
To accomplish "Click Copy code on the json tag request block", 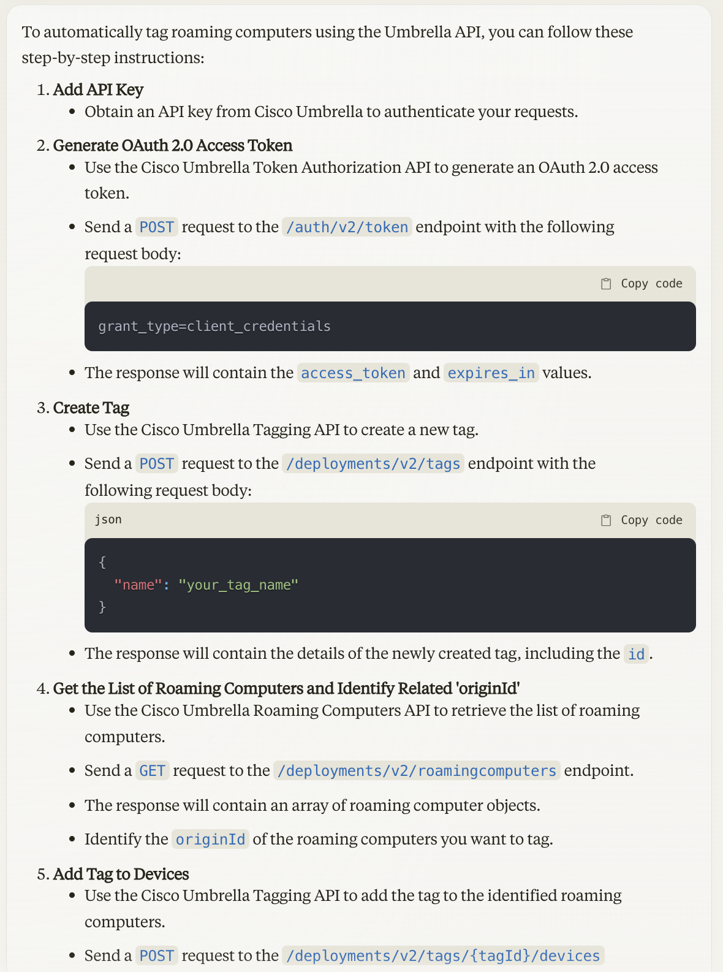I will [651, 519].
